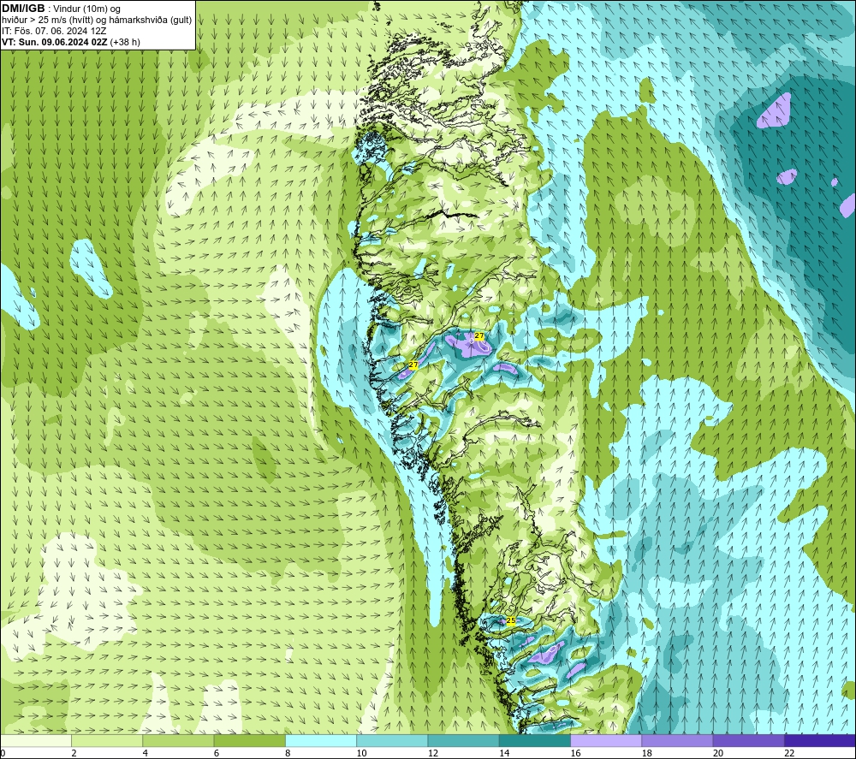
Task: Click the yellow 25 gust label in the south
Action: (511, 620)
